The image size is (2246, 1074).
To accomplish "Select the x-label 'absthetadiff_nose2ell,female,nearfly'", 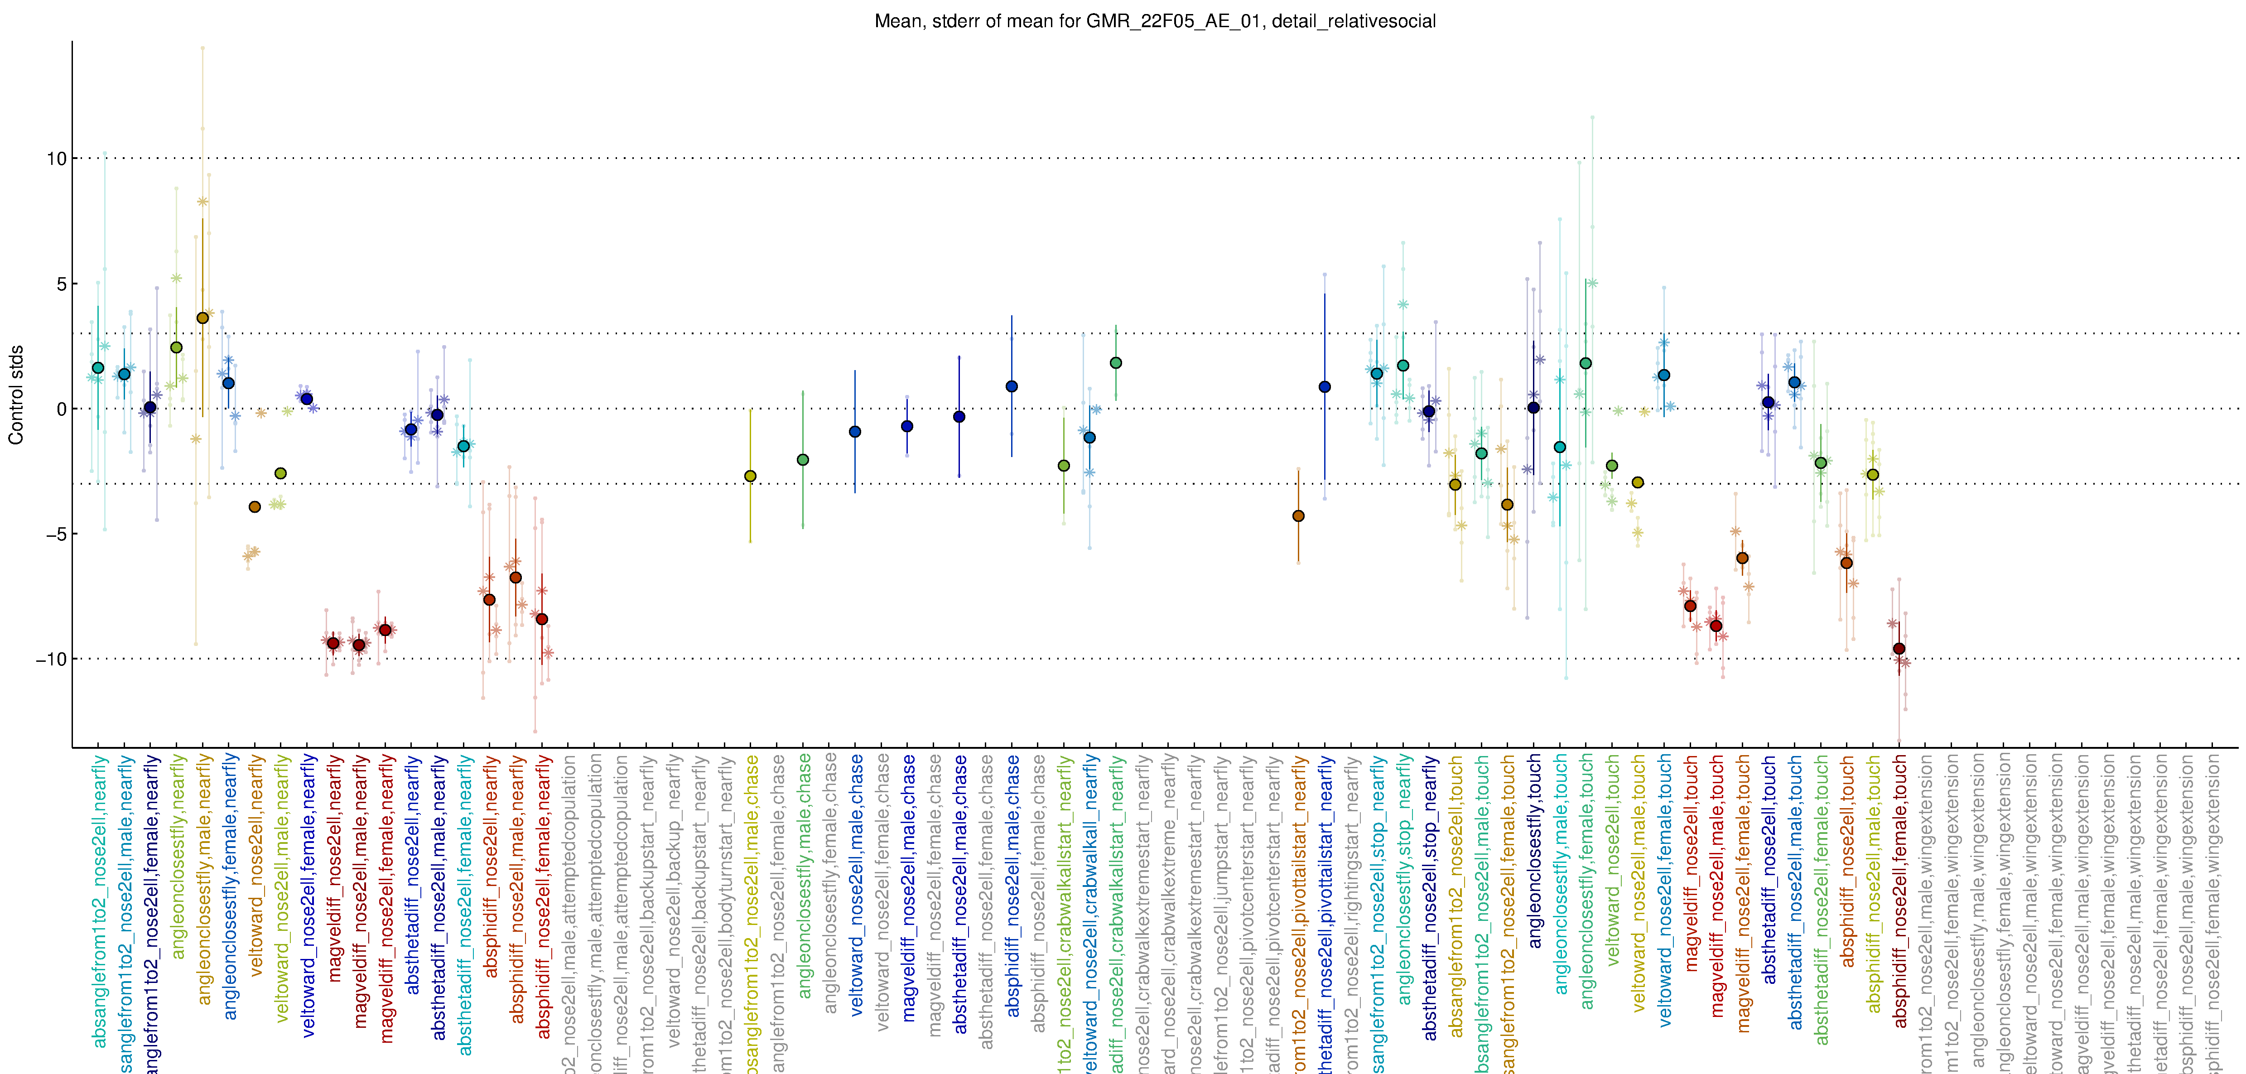I will point(465,905).
